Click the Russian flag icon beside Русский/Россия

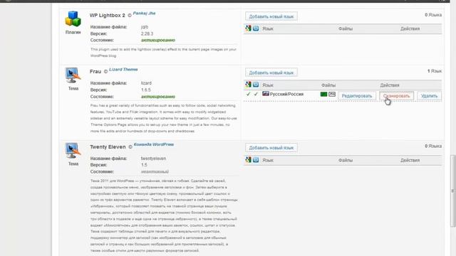(266, 93)
